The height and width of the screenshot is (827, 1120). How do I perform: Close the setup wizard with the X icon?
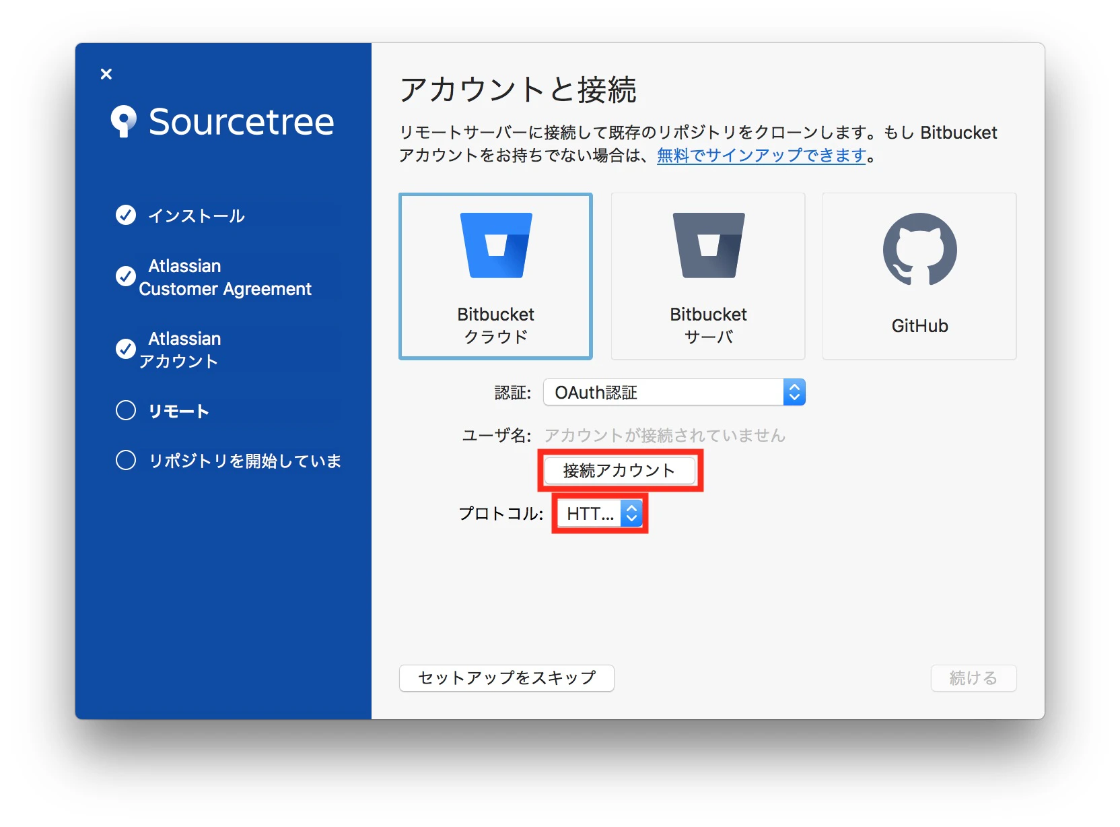106,74
